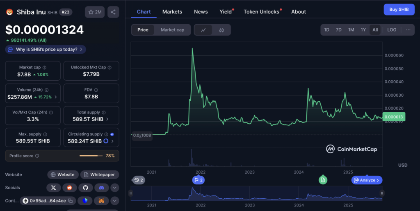This screenshot has height=211, width=420.
Task: Switch chart to Market cap view
Action: [172, 30]
